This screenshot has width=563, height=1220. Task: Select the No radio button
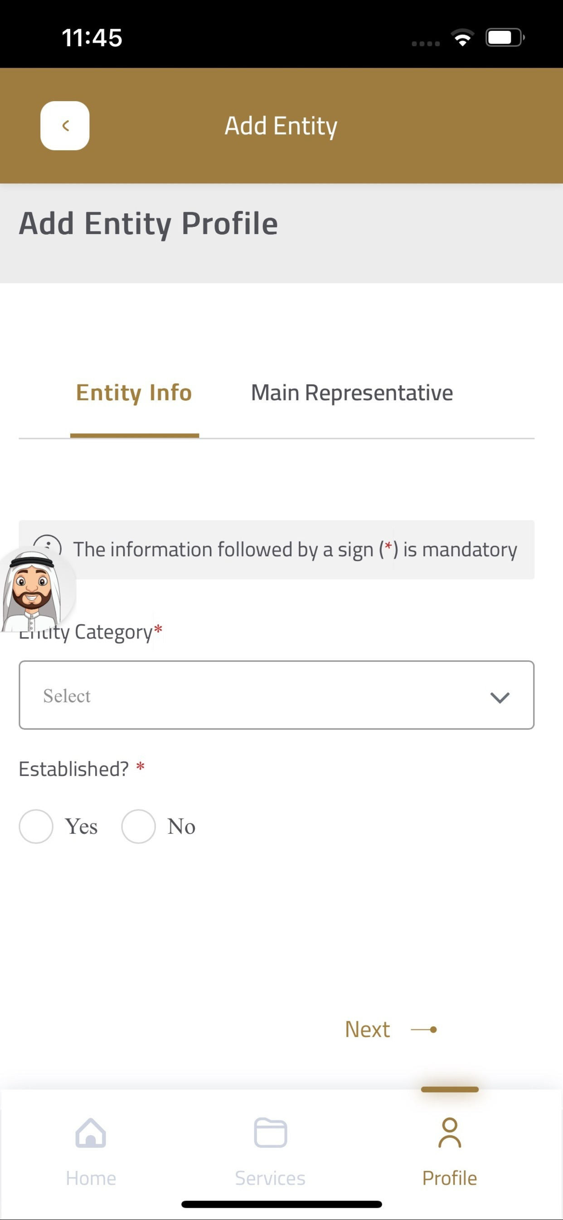(x=138, y=826)
